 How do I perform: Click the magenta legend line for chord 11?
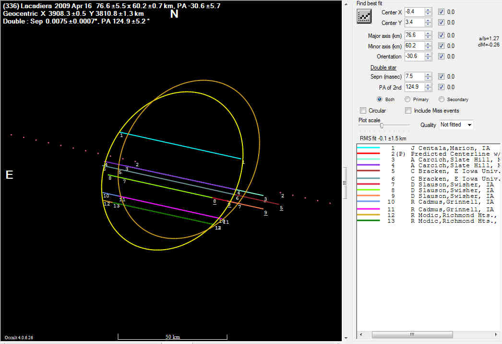tap(369, 209)
